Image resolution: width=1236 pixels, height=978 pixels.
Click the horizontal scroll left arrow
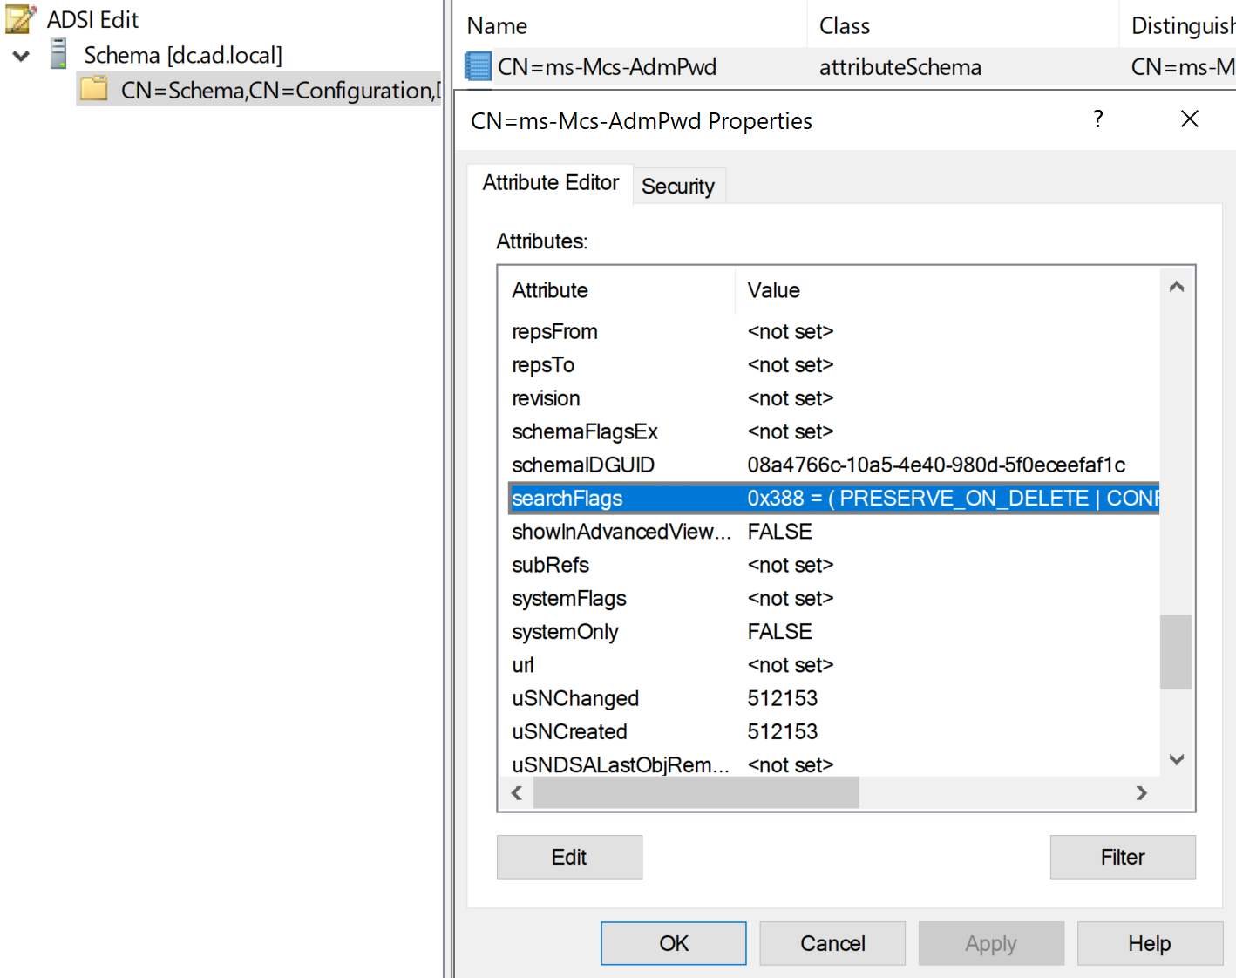coord(517,793)
